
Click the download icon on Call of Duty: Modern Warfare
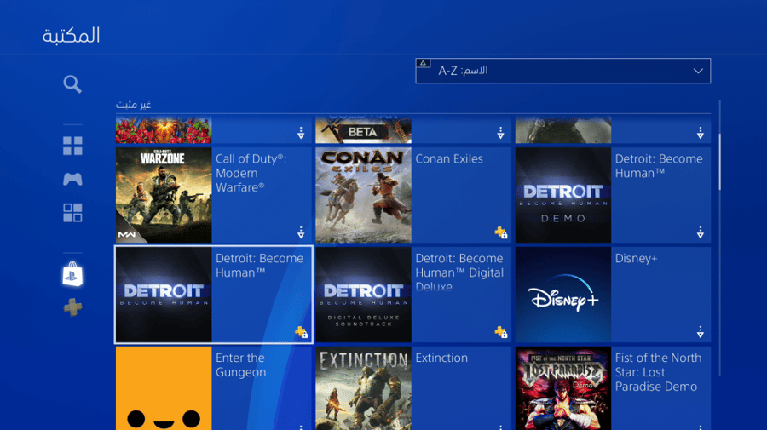point(301,232)
